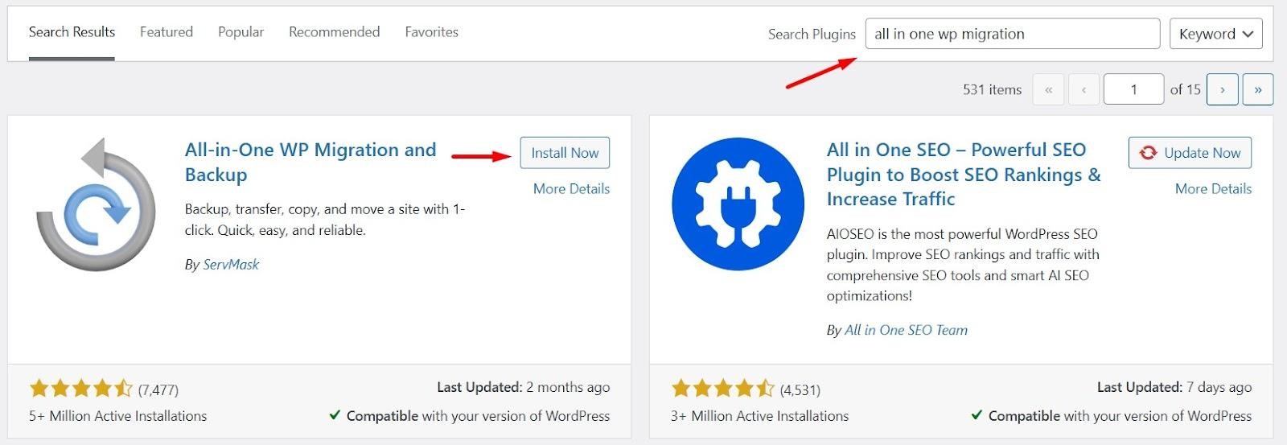Go to previous page of plugin results

(1083, 89)
